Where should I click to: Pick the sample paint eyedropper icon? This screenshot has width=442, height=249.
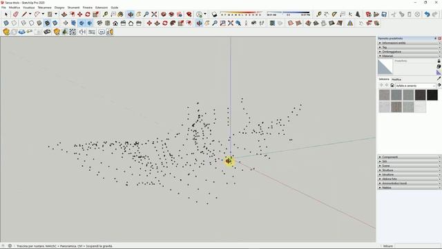439,78
